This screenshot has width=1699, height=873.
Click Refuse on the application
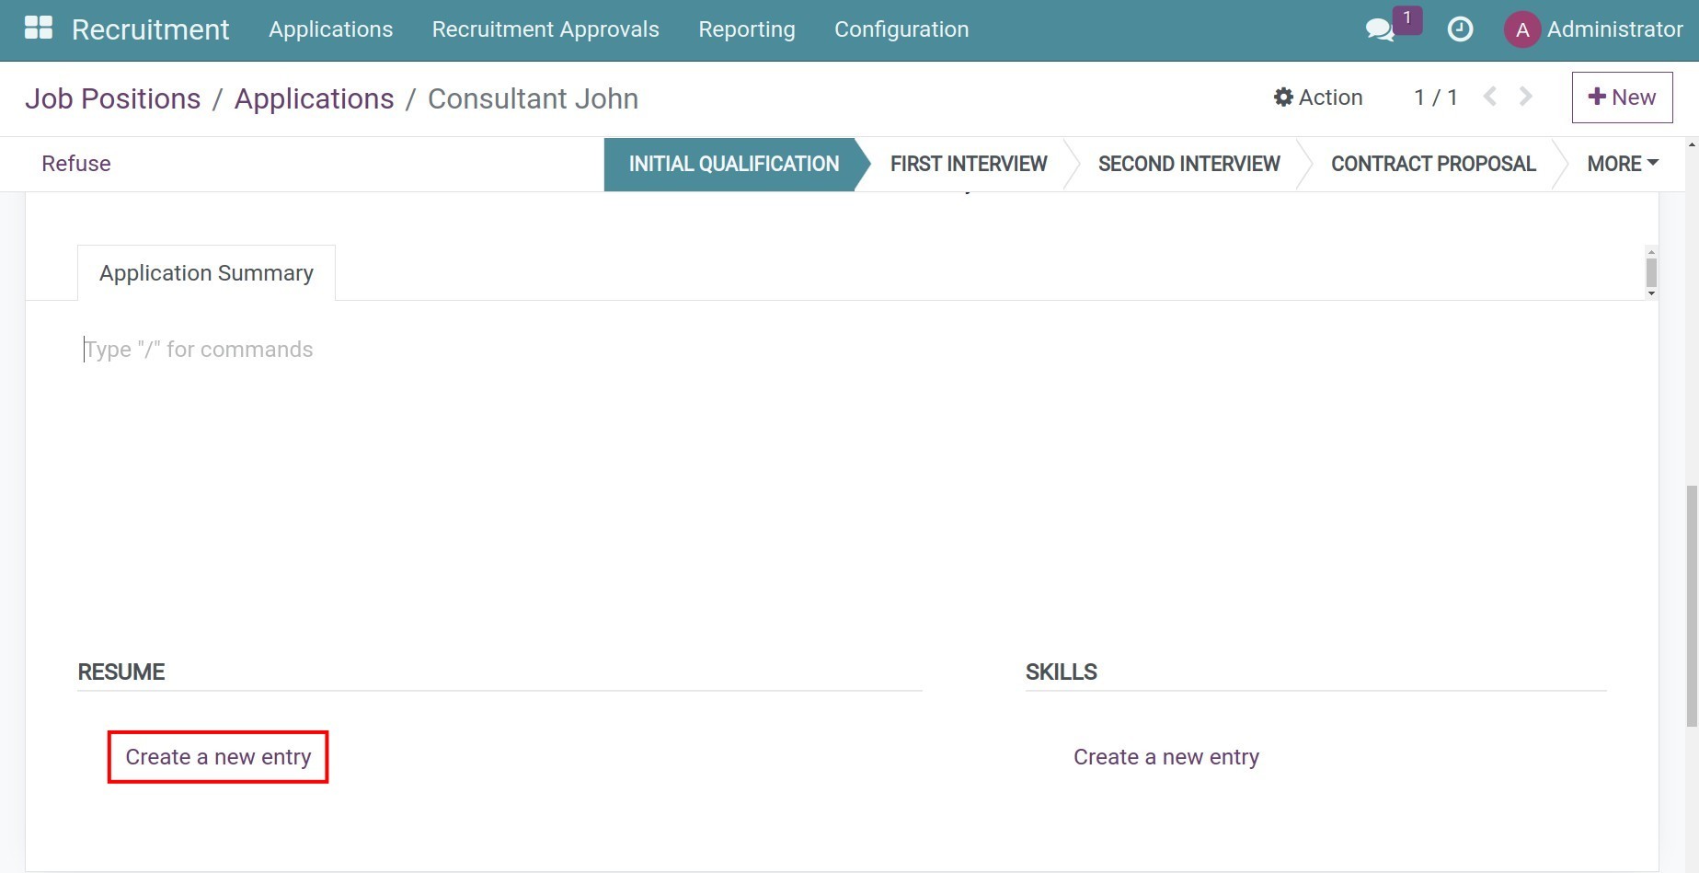pyautogui.click(x=75, y=163)
